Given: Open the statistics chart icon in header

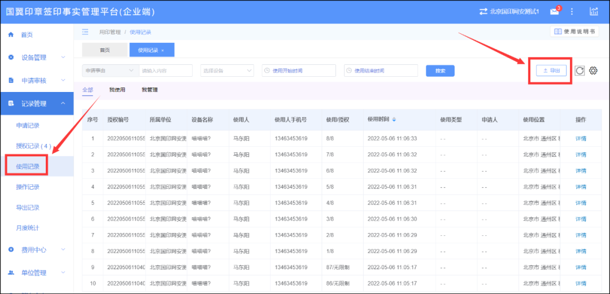Looking at the screenshot, I should click(x=594, y=12).
